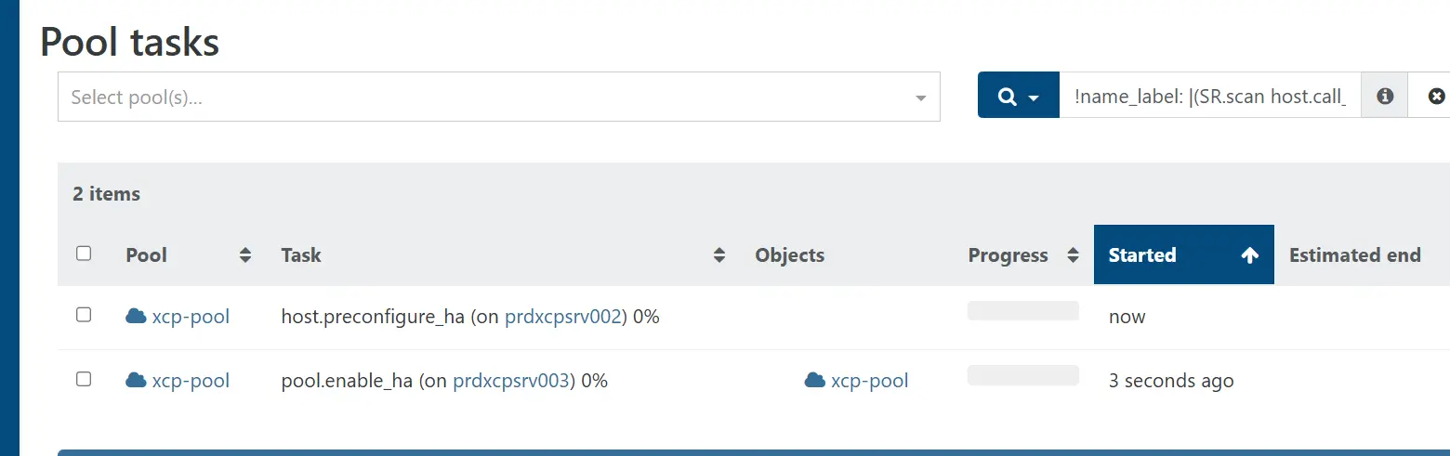Click the progress bar of pool.enable_ha
Viewport: 1450px width, 456px height.
pyautogui.click(x=1022, y=375)
